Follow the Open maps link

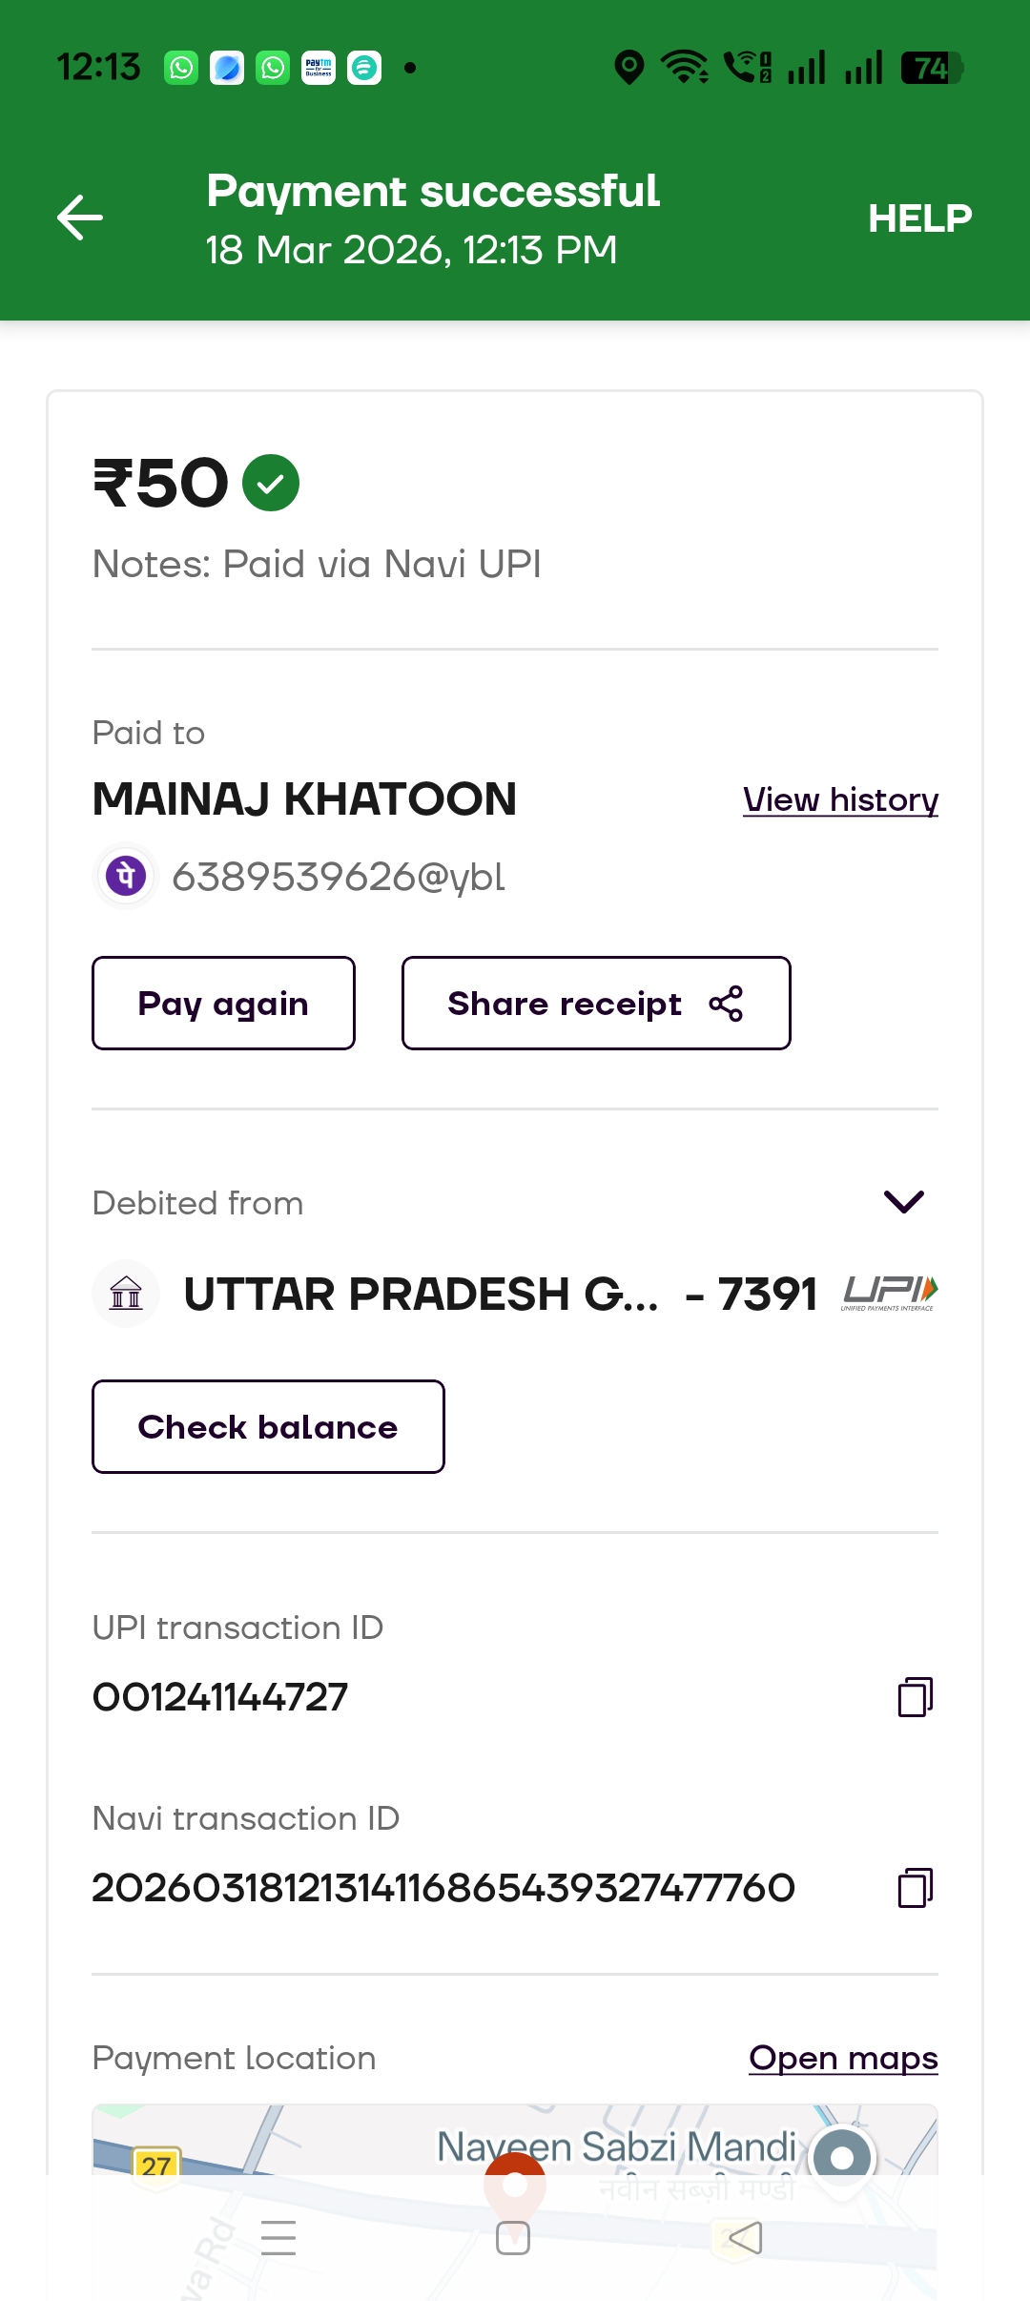coord(843,2058)
